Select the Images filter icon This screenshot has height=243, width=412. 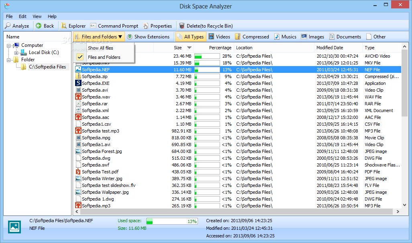[304, 37]
